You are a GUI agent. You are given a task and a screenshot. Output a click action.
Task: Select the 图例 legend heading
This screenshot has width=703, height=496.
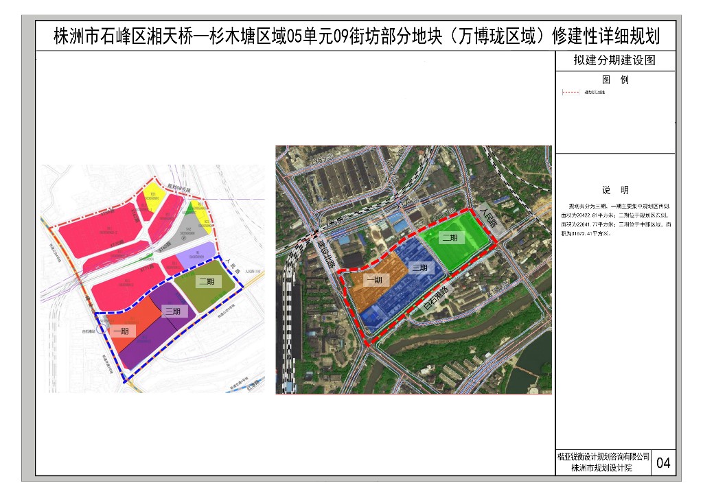614,79
